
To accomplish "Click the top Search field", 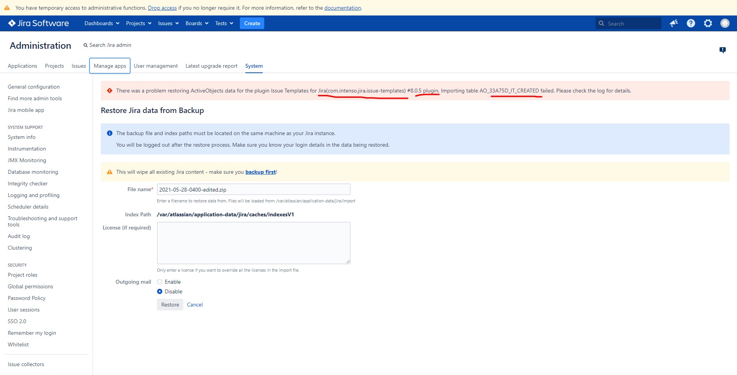I will pyautogui.click(x=628, y=23).
